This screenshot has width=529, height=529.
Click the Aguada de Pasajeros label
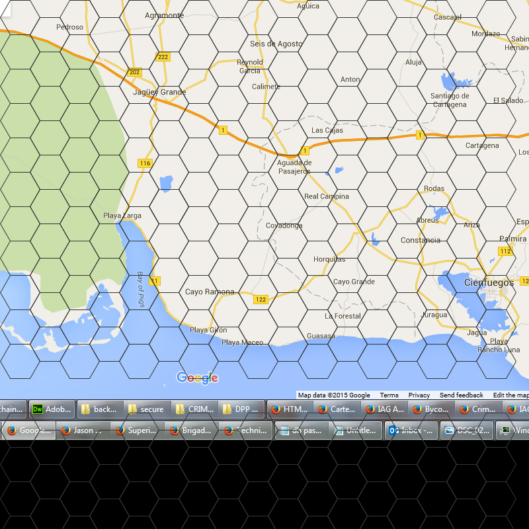[294, 167]
